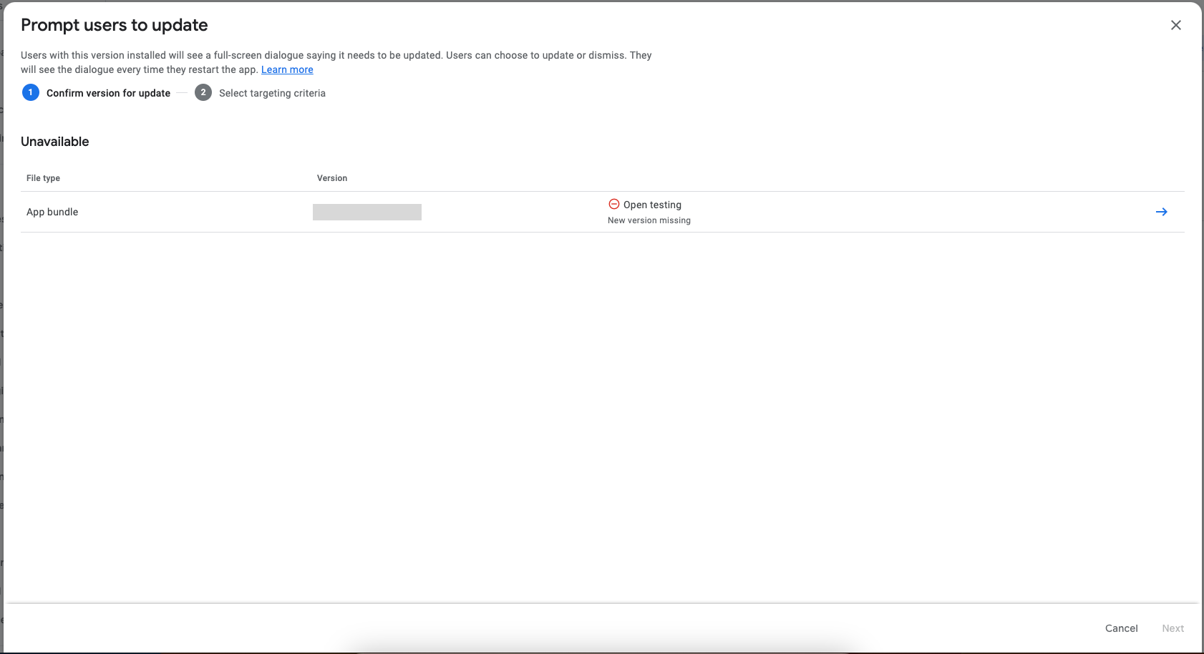Click the New version missing text
This screenshot has height=654, width=1204.
(x=649, y=220)
